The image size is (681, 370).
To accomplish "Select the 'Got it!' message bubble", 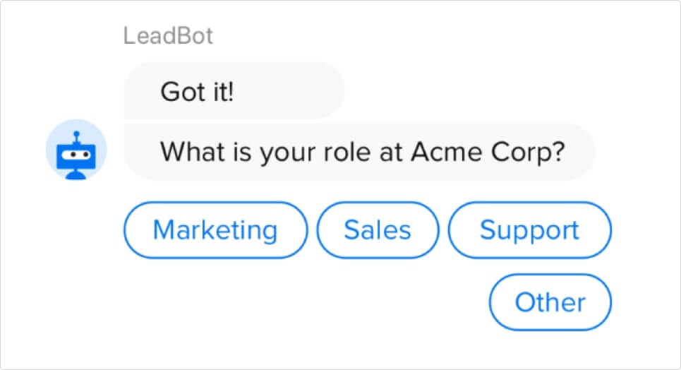I will tap(234, 90).
